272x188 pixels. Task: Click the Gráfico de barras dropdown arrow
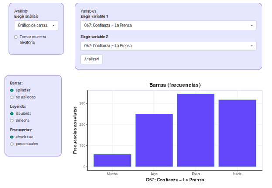pyautogui.click(x=54, y=26)
